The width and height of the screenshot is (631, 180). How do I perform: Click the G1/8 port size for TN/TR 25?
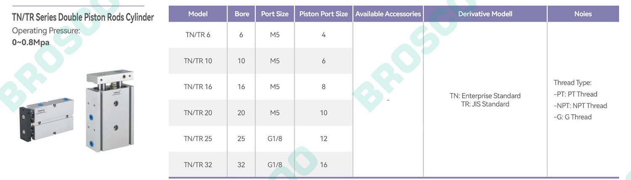(275, 139)
